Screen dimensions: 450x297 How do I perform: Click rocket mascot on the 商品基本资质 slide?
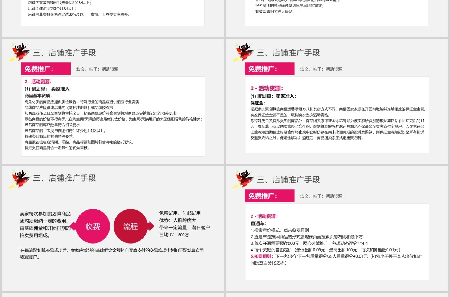pos(19,52)
